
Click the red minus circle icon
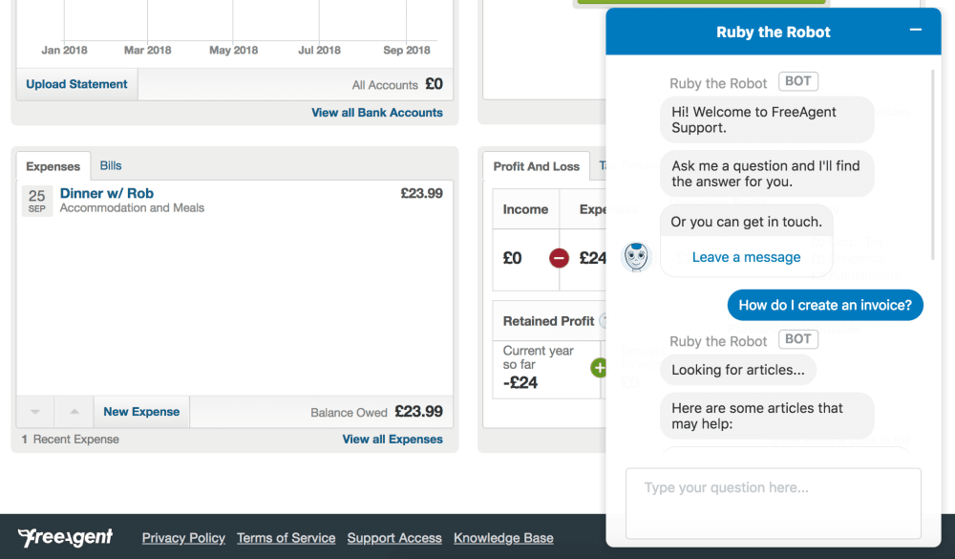click(560, 258)
